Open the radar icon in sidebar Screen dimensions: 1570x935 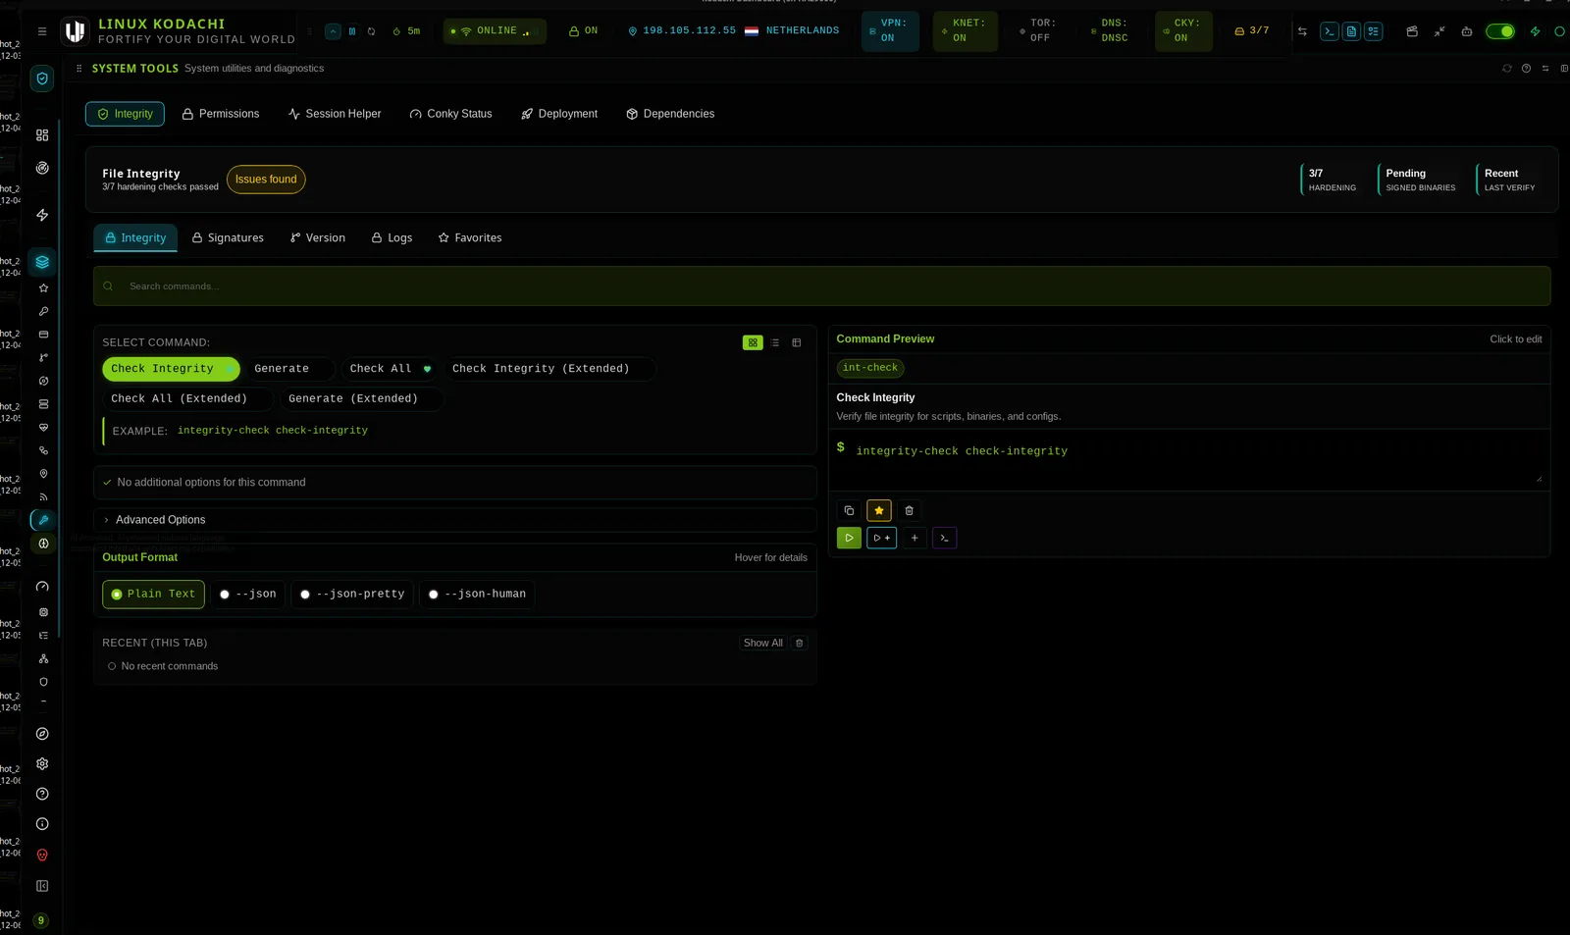click(x=42, y=168)
